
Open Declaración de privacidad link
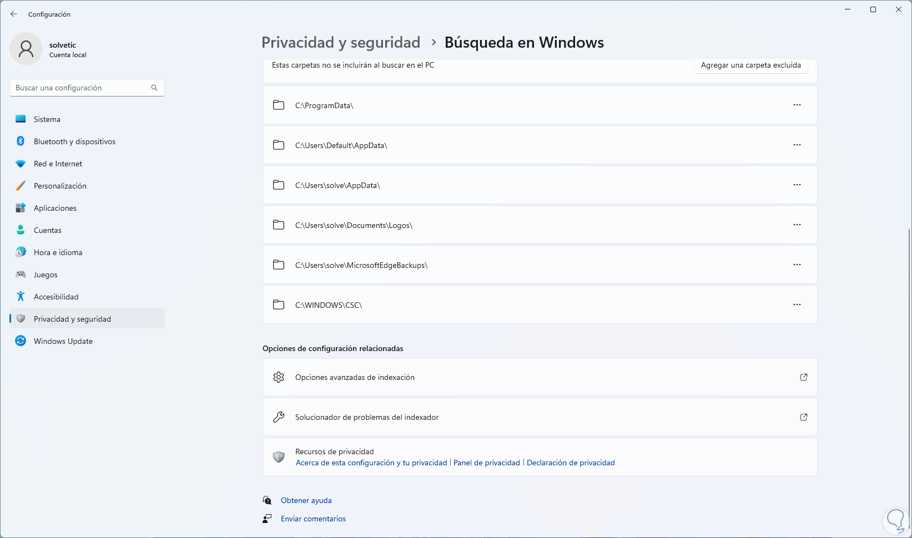click(x=571, y=463)
